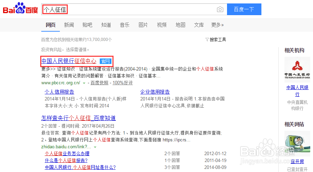Image resolution: width=313 pixels, height=172 pixels.
Task: Open 什么是个人征信报告? question link
Action: [x=66, y=160]
